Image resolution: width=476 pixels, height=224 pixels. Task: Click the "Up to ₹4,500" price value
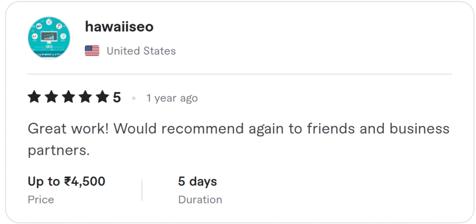pyautogui.click(x=66, y=181)
